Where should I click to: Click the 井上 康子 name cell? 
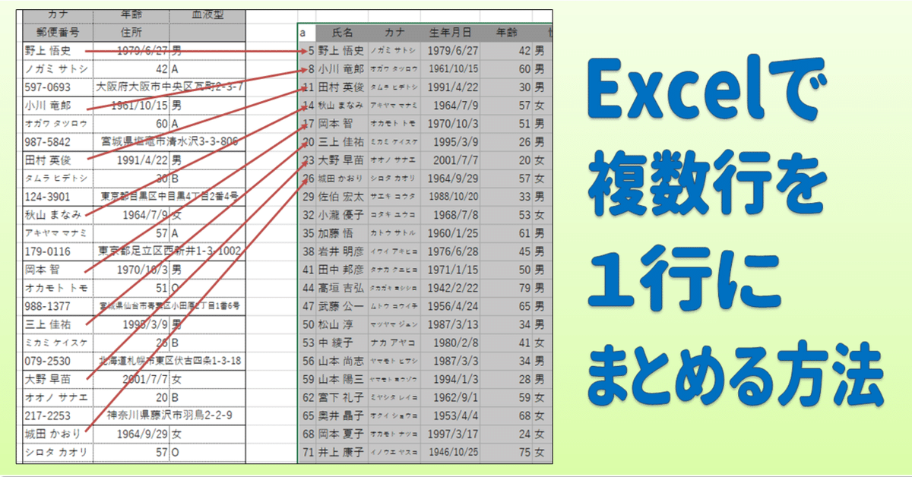coord(341,453)
